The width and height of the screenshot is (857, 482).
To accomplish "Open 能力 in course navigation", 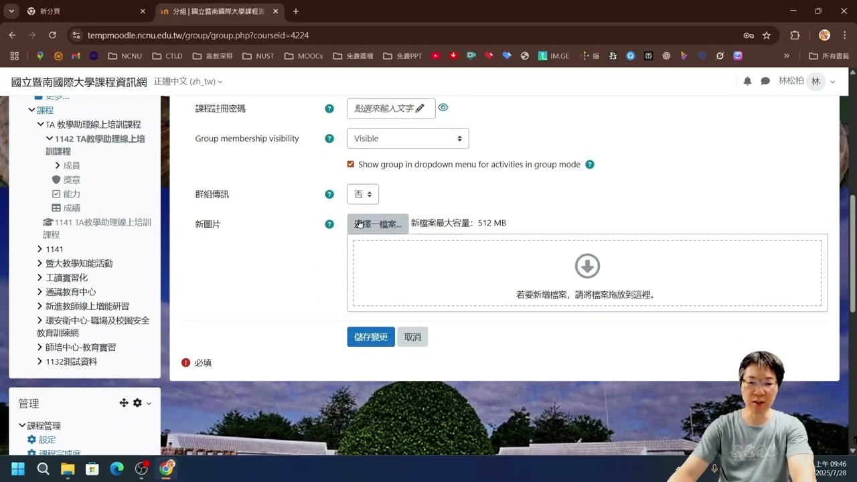I will 72,194.
